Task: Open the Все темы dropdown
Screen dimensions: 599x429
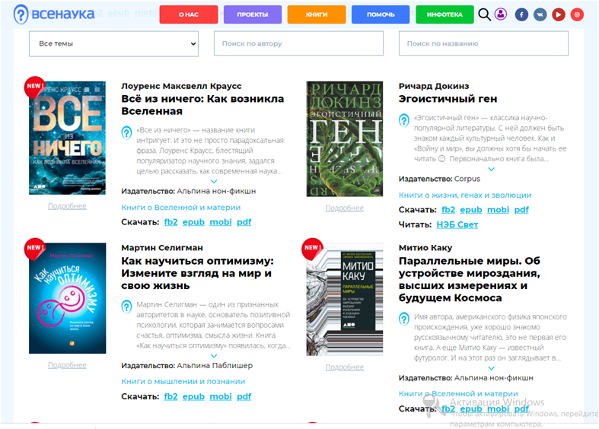Action: [x=113, y=43]
